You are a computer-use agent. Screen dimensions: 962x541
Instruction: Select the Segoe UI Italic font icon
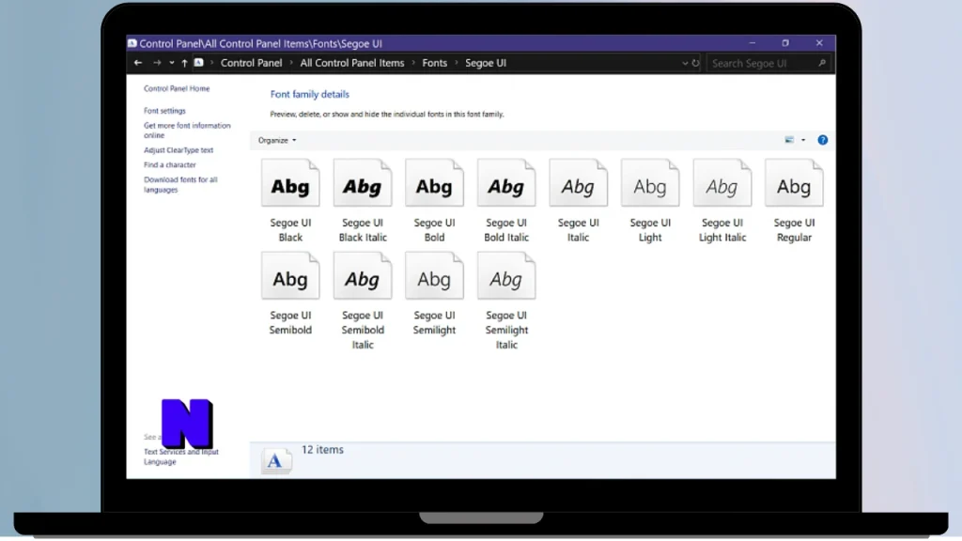(x=578, y=183)
